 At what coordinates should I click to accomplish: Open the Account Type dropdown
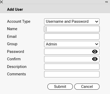coord(72,21)
